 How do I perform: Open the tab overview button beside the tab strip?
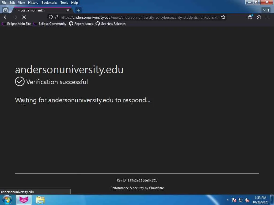(x=5, y=10)
